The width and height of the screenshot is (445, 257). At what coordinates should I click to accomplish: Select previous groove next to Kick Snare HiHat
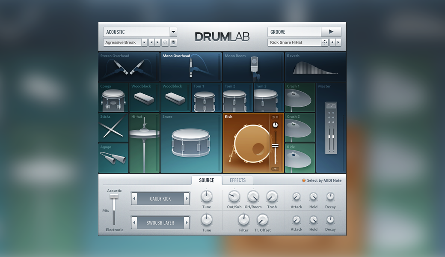click(332, 42)
